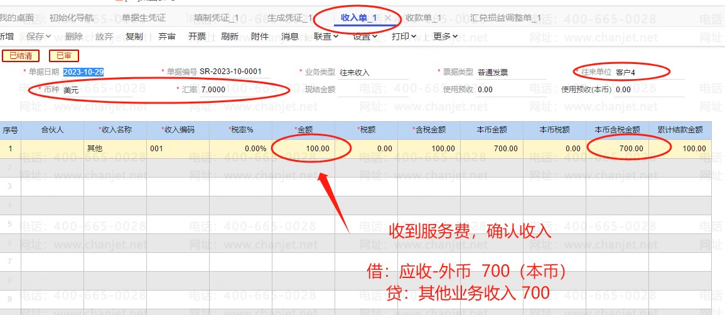Click 复制 in the toolbar
The image size is (725, 315).
134,36
